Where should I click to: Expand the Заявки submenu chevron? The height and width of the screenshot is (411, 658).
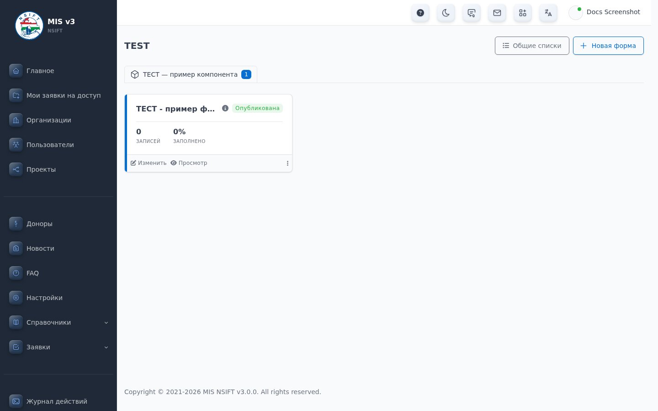click(106, 348)
